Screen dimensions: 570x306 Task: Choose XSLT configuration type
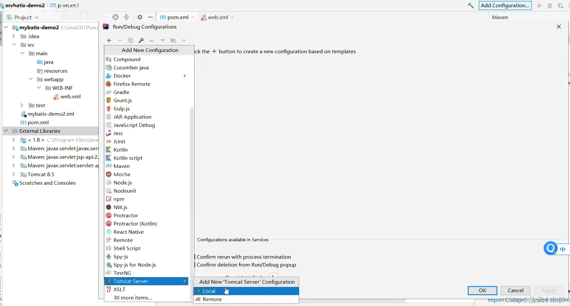point(146,289)
